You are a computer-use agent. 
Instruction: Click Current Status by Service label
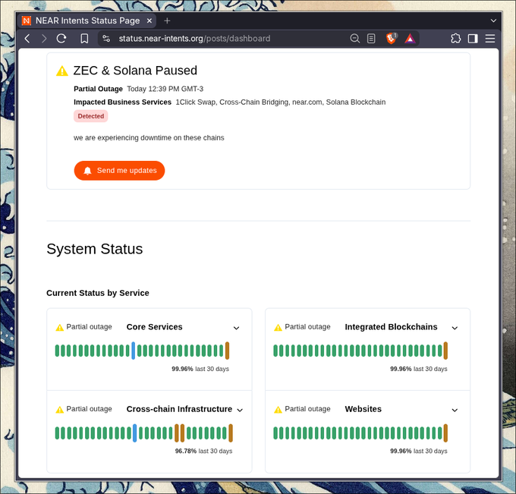click(x=98, y=293)
